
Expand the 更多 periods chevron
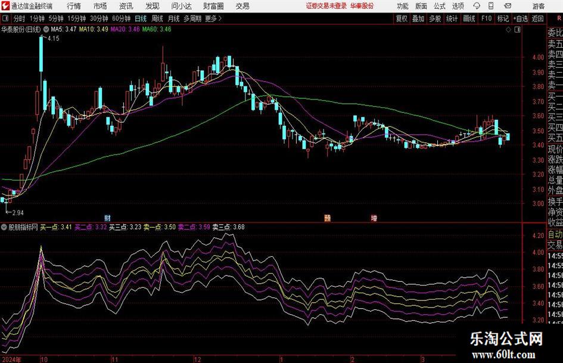(220, 18)
